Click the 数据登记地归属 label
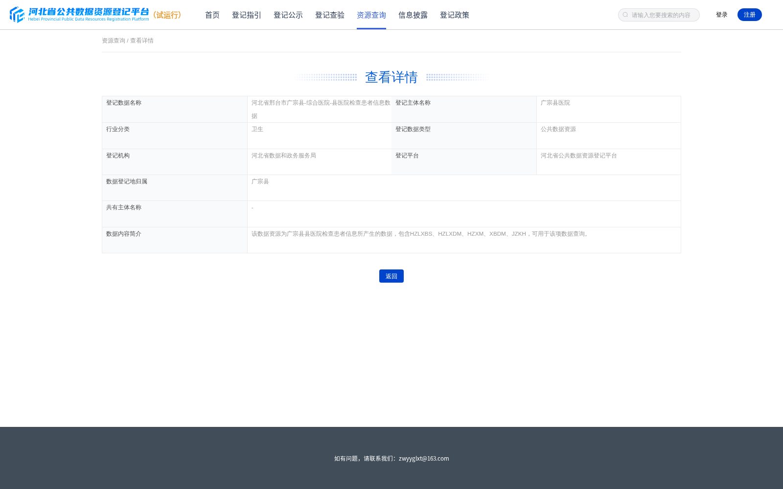783x489 pixels. pos(127,181)
